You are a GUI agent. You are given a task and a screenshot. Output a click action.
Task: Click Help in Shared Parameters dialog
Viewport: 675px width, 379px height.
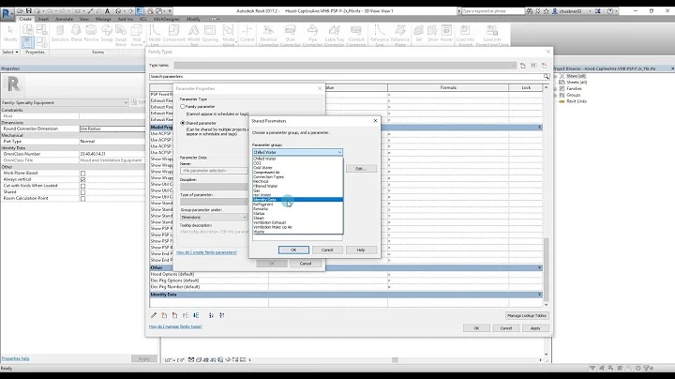(x=361, y=250)
